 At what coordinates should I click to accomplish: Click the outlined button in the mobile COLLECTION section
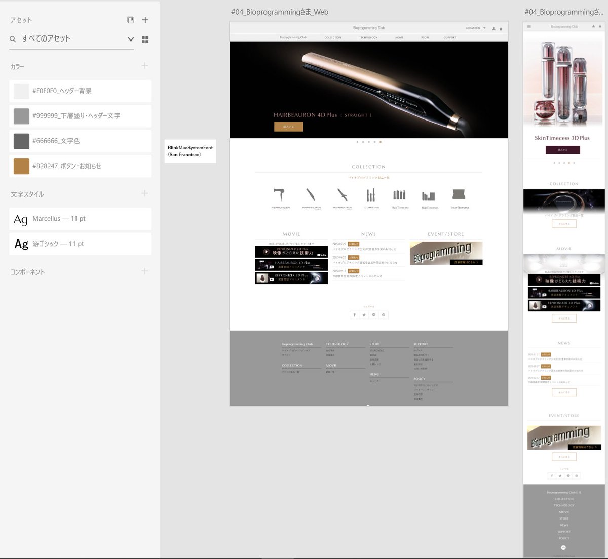(564, 223)
